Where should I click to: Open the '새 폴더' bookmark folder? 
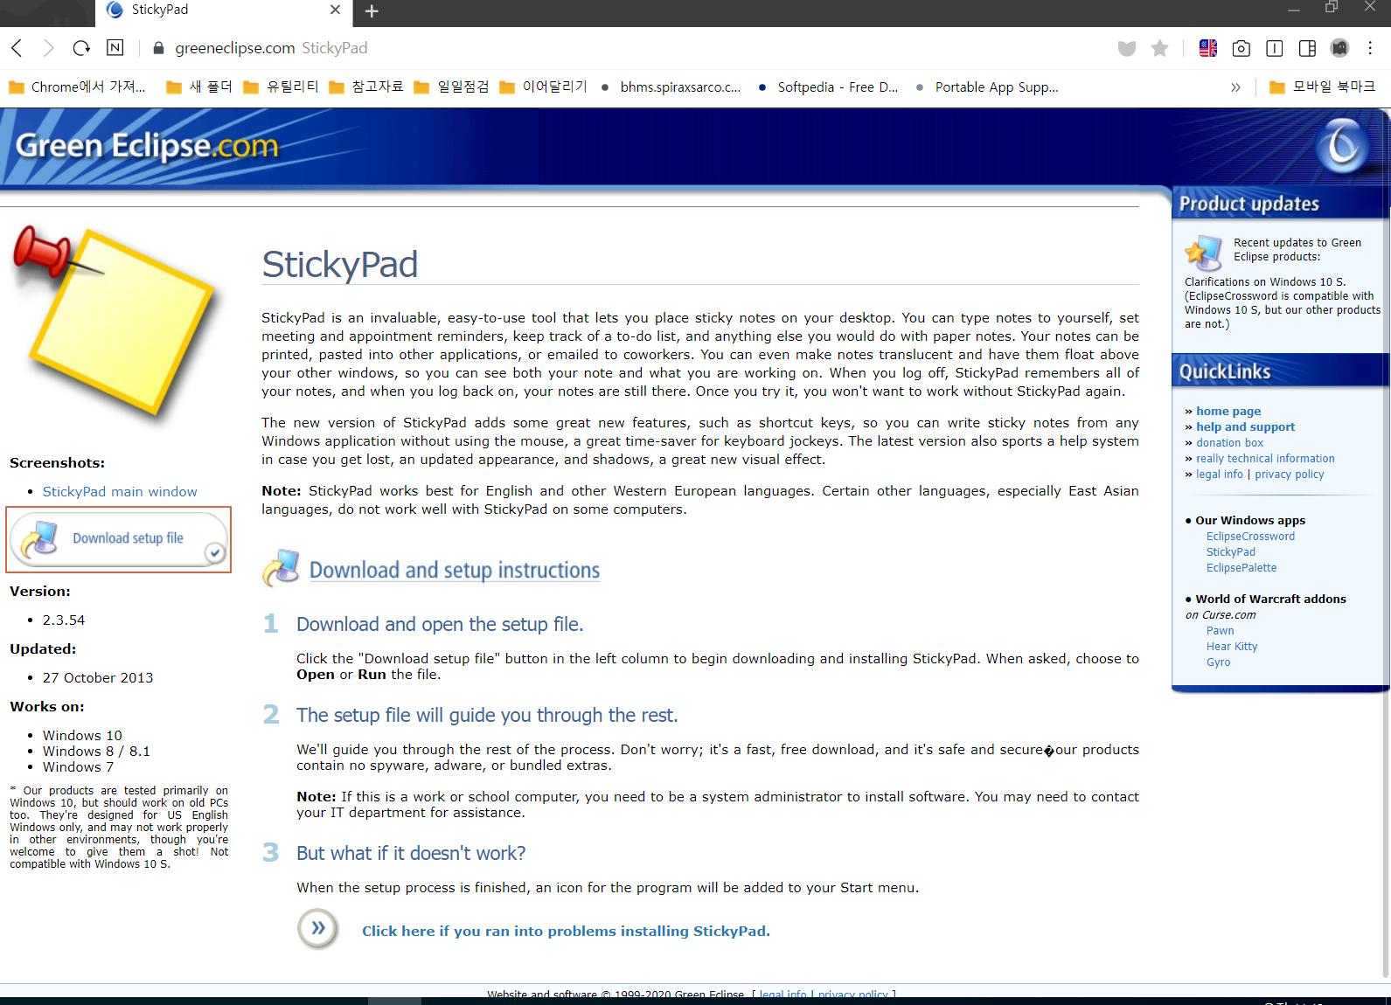tap(199, 87)
